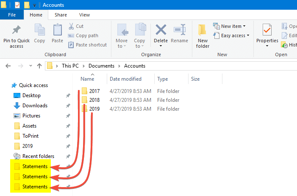Open the File tab

(x=12, y=15)
